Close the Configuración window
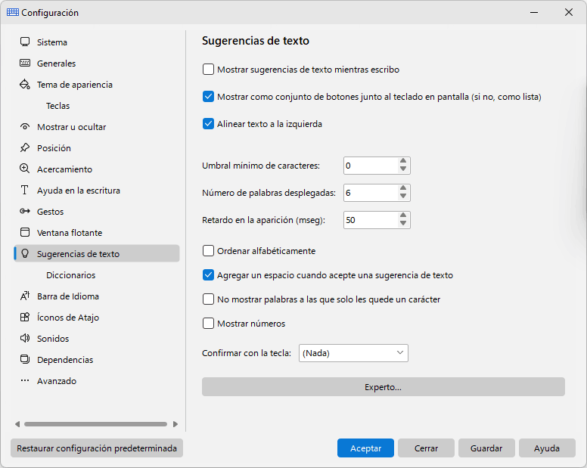 tap(569, 12)
